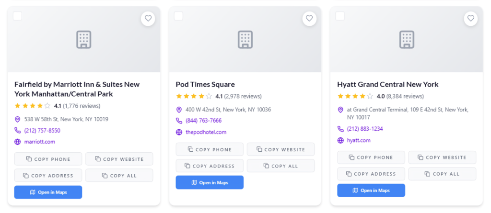Click location pin beside 400 W 42nd St

179,110
